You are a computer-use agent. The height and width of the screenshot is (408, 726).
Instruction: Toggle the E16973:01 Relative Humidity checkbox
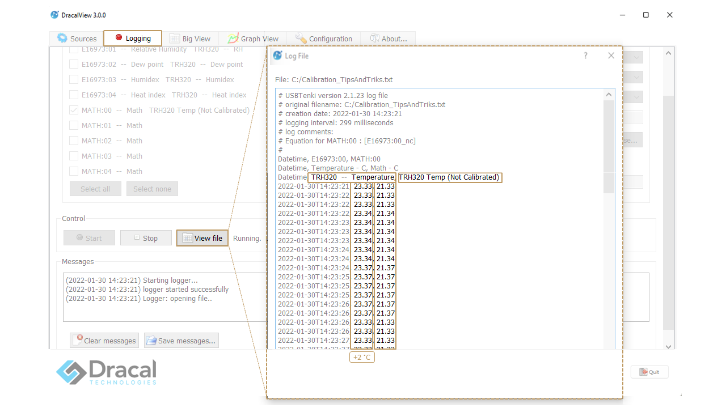coord(74,50)
